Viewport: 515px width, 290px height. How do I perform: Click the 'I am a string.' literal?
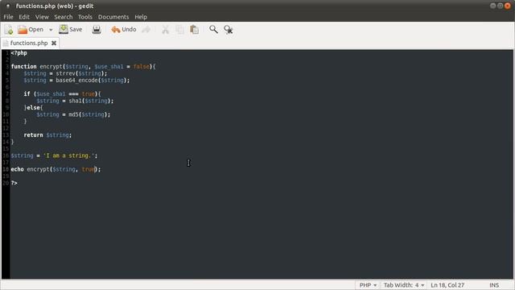pos(69,155)
